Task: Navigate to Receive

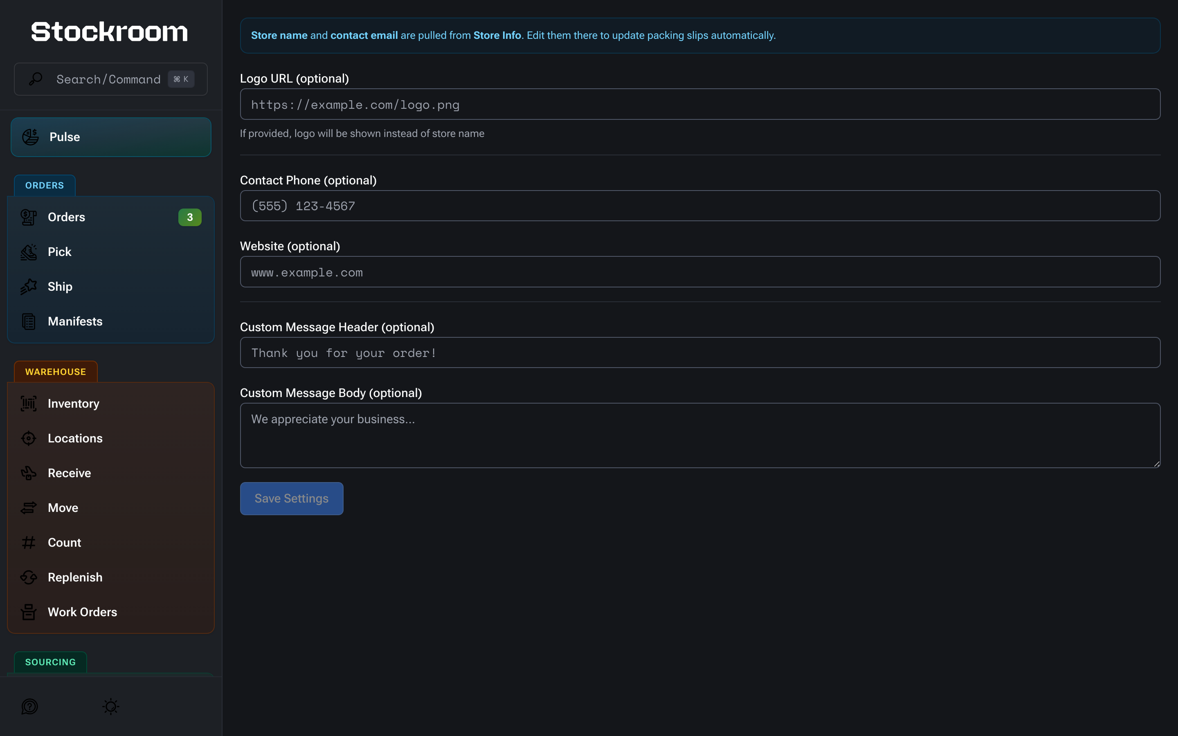Action: 111,473
